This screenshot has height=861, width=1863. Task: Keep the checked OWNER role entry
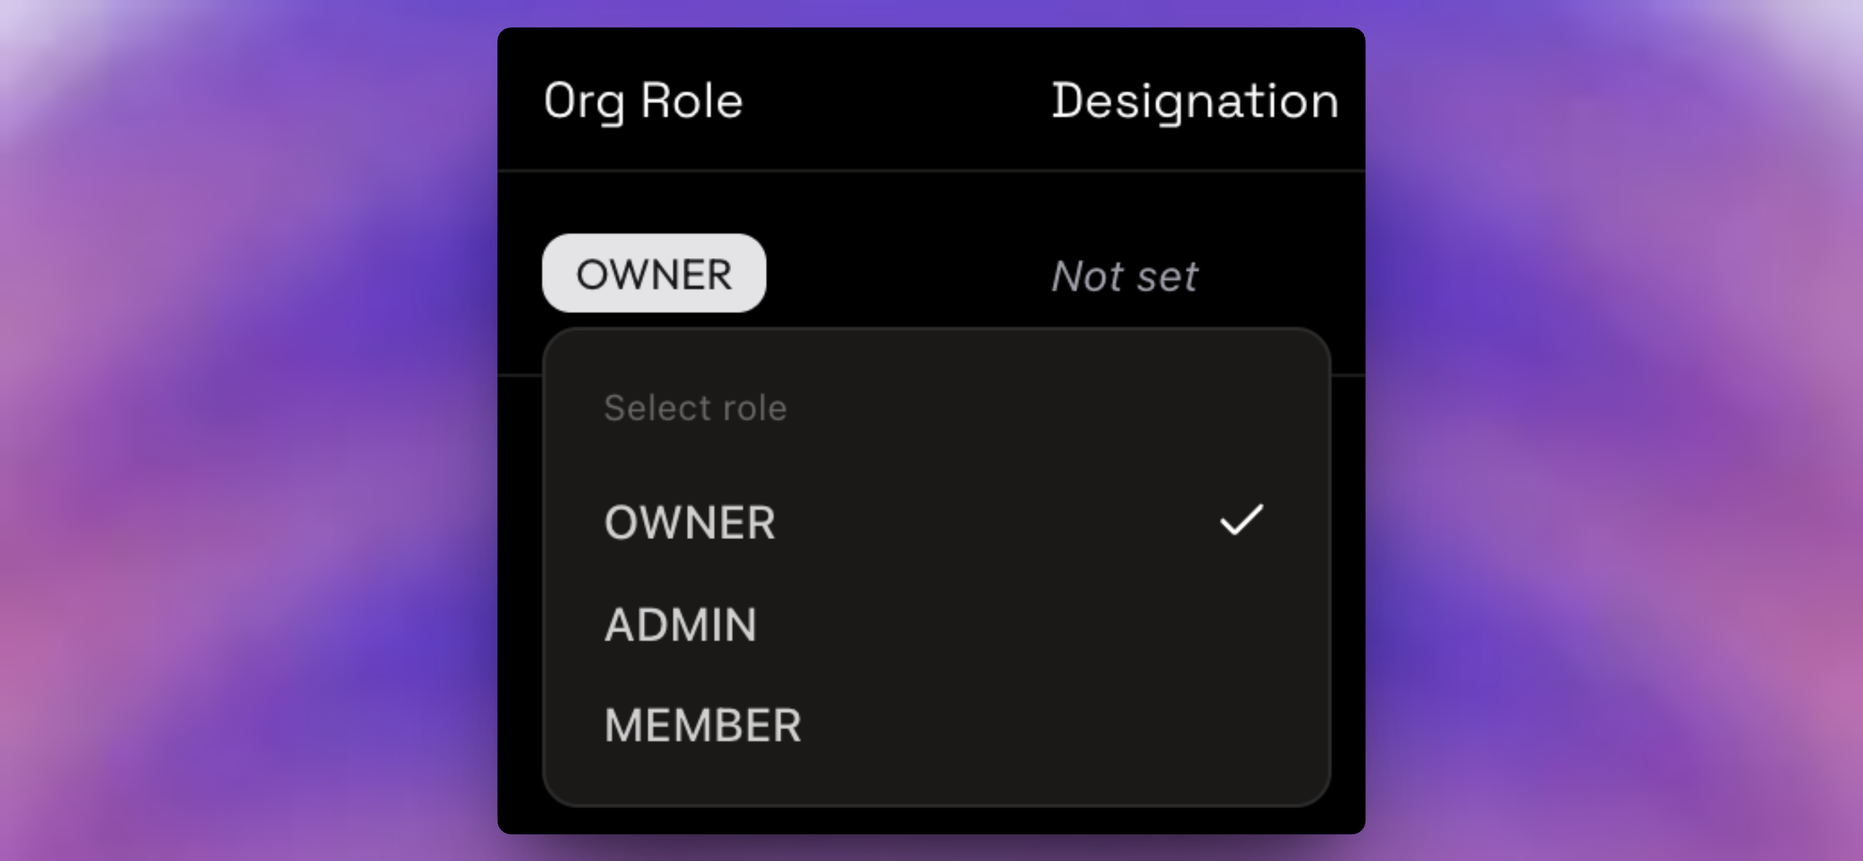pyautogui.click(x=937, y=522)
